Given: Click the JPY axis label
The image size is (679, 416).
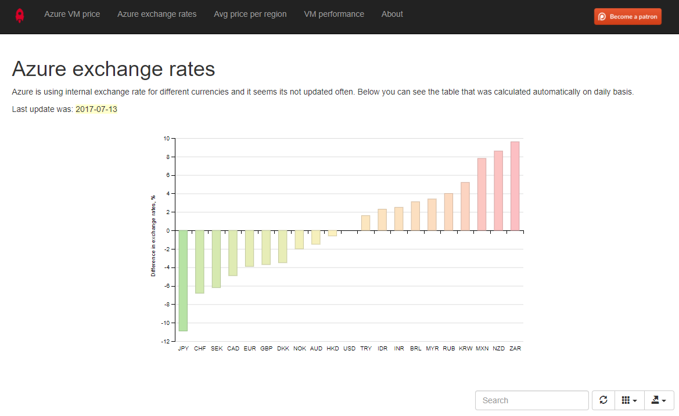Looking at the screenshot, I should 183,349.
